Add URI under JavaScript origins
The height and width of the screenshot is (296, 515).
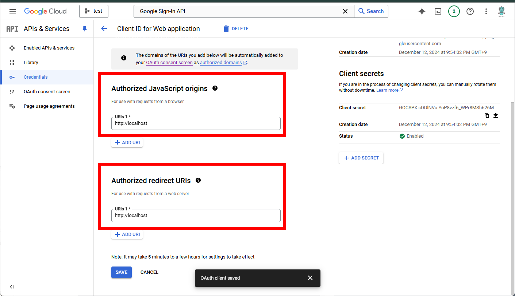pos(127,143)
